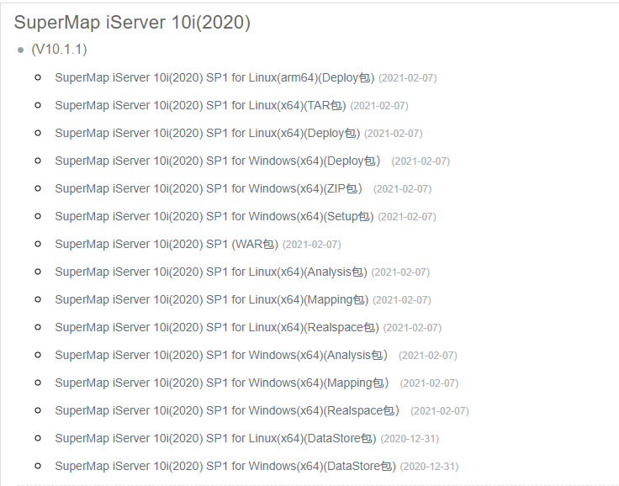Viewport: 619px width, 486px height.
Task: Click the (2020-12-31) date beside Windows DataStore包
Action: click(x=429, y=467)
